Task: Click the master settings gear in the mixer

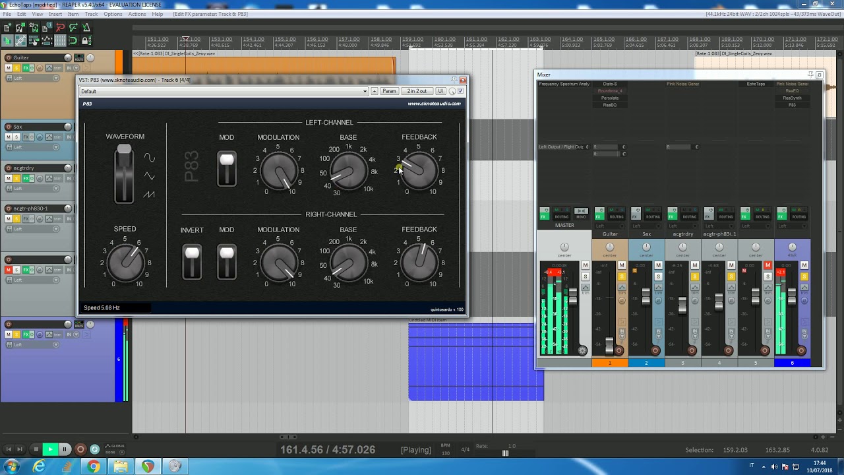Action: point(582,350)
